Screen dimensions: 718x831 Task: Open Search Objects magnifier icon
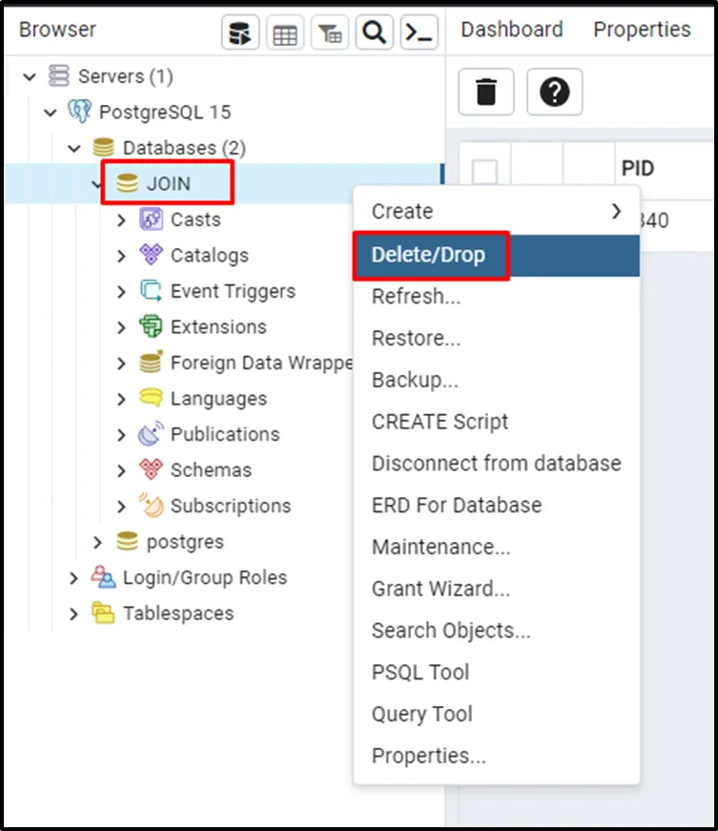(x=375, y=33)
